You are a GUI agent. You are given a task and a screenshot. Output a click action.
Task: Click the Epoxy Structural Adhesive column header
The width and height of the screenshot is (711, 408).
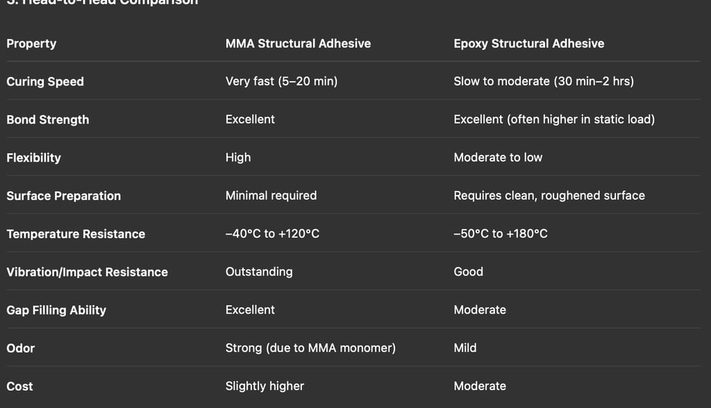tap(528, 44)
